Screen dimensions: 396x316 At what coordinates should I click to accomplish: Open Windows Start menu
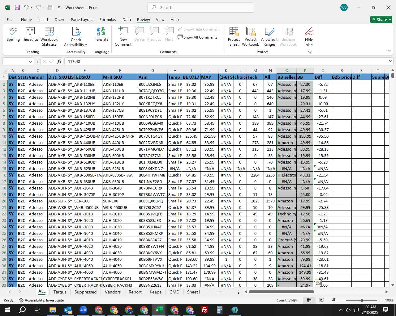[x=7, y=310]
